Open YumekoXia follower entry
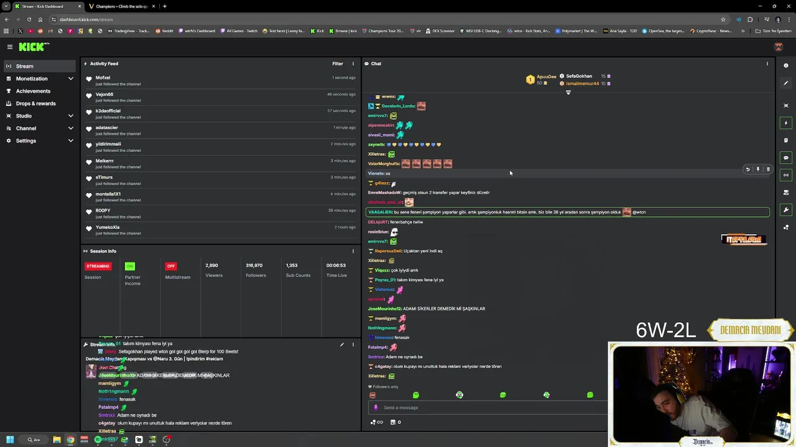 pyautogui.click(x=220, y=230)
